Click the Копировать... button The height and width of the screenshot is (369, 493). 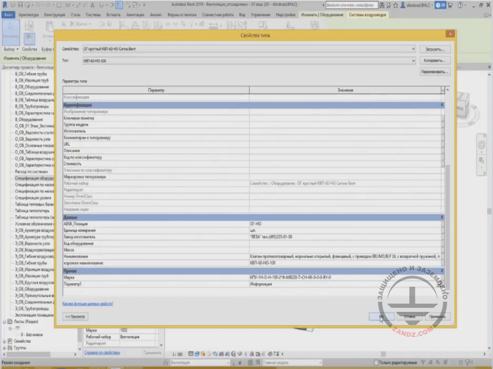point(435,61)
